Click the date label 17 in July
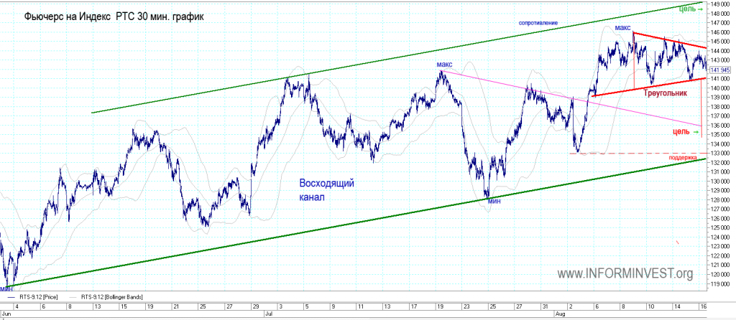The image size is (736, 320). (413, 306)
